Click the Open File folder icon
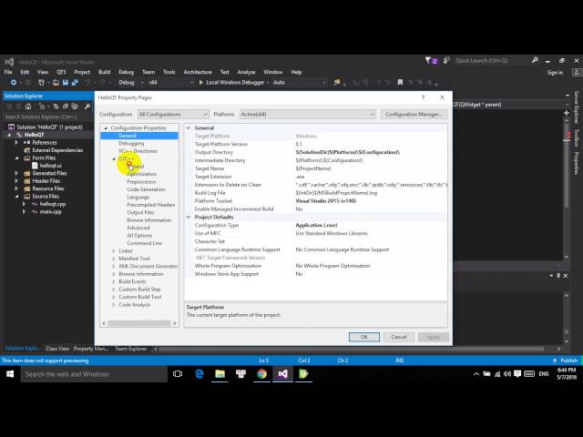 (56, 83)
